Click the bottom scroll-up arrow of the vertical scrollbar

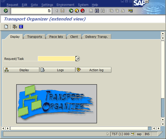[163, 120]
